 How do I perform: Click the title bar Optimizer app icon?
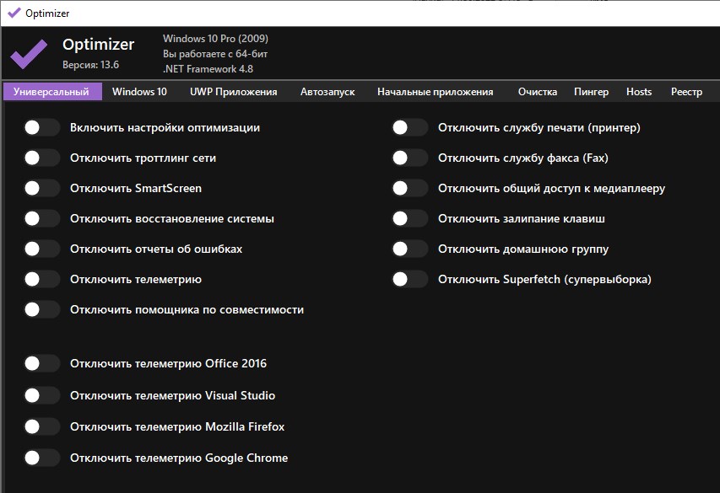[x=14, y=13]
